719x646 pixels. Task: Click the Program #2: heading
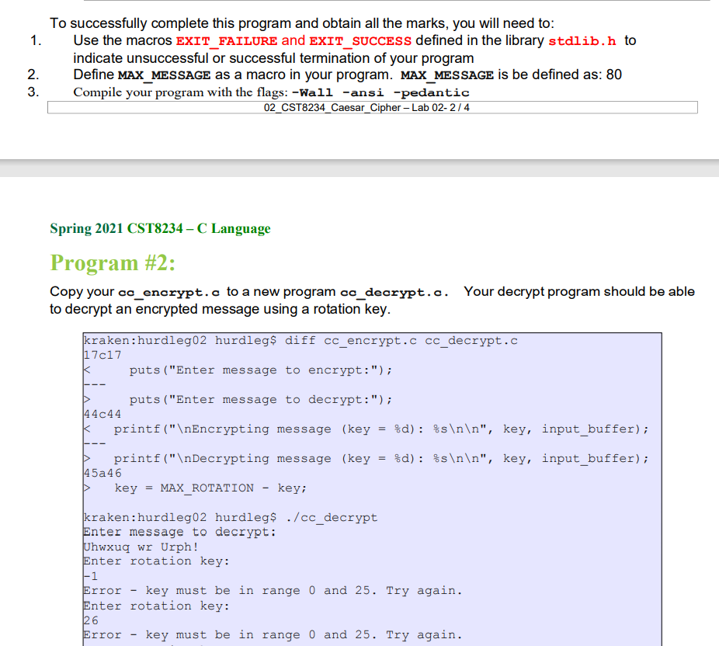point(113,262)
